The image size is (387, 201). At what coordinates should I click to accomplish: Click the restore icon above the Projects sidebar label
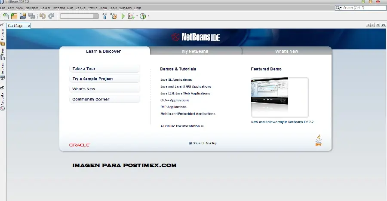[2, 25]
